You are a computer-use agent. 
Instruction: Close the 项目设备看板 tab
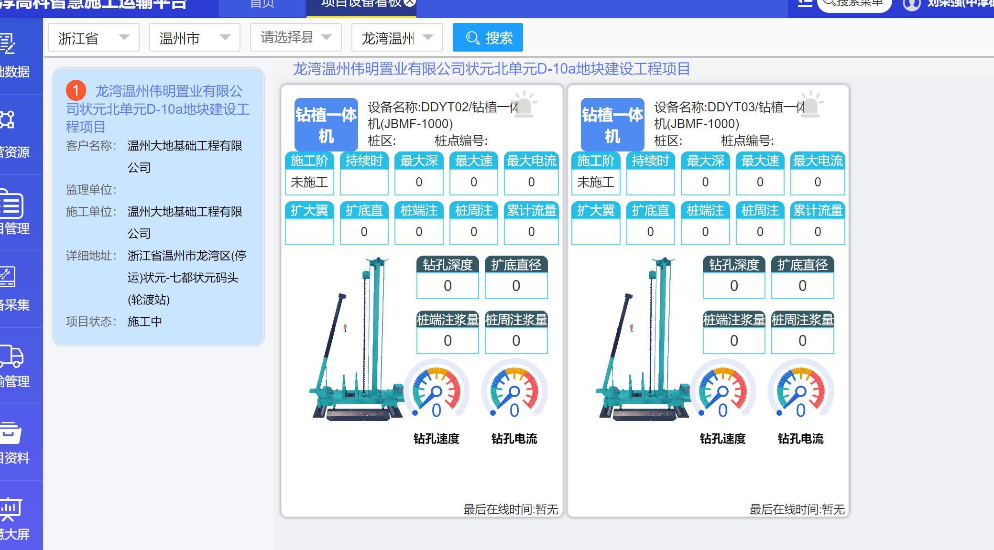click(x=410, y=3)
